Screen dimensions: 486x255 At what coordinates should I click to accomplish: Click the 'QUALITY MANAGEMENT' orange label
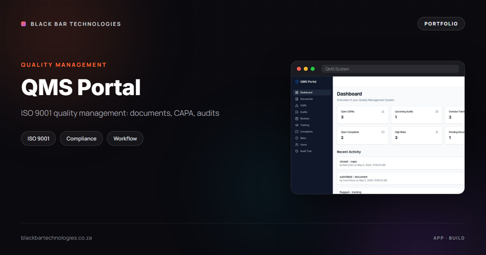pos(64,65)
